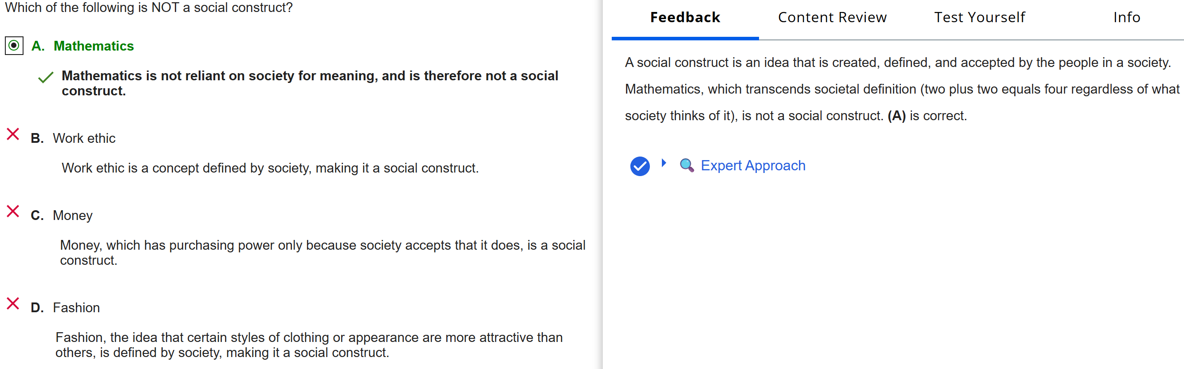The height and width of the screenshot is (369, 1184).
Task: Expand the Expert Approach disclosure triangle
Action: [x=664, y=163]
